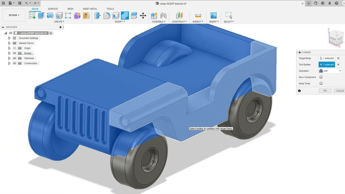Switch to the SOLID tab

click(35, 9)
